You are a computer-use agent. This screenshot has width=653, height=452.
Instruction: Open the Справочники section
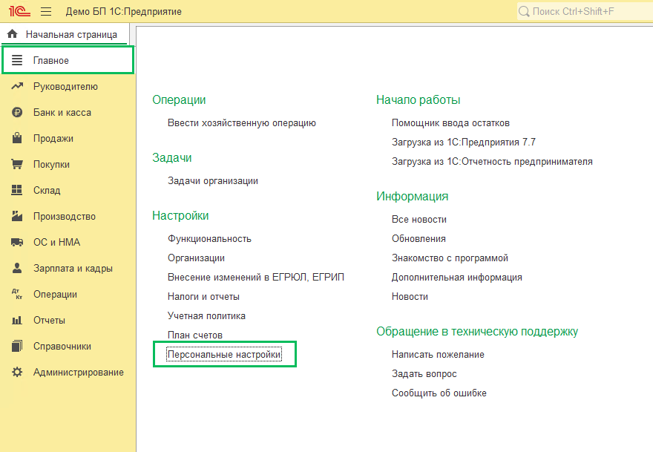[68, 346]
